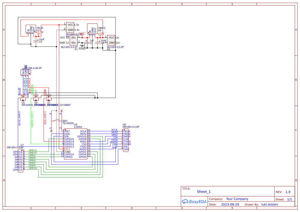Click the GPIO16 pin label on U7

pyautogui.click(x=18, y=152)
